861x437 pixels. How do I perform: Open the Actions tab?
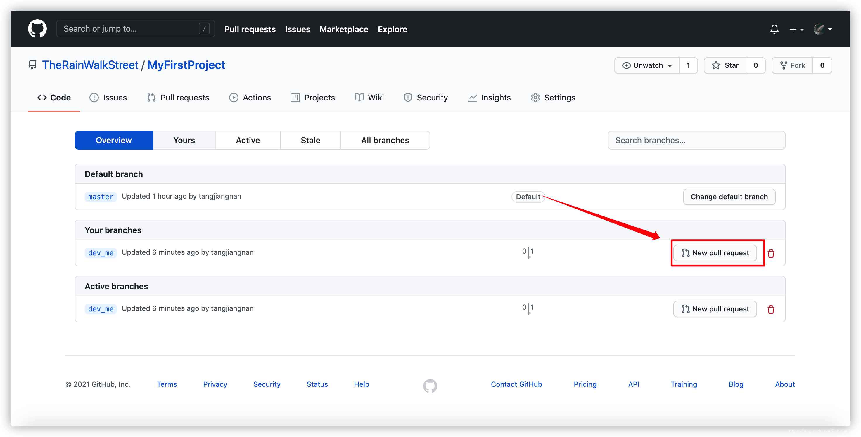[x=250, y=98]
